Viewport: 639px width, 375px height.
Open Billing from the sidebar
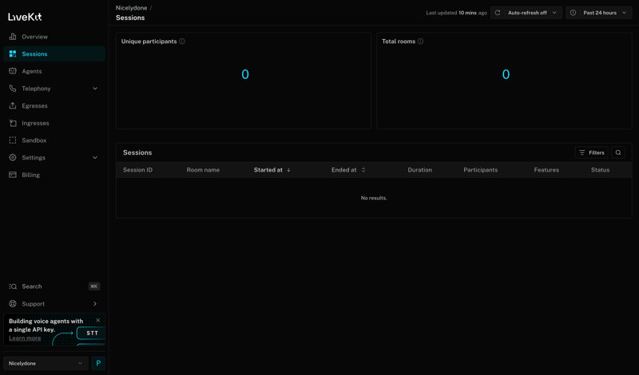click(x=54, y=175)
